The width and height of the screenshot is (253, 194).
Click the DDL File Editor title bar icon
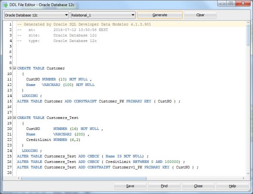5,5
